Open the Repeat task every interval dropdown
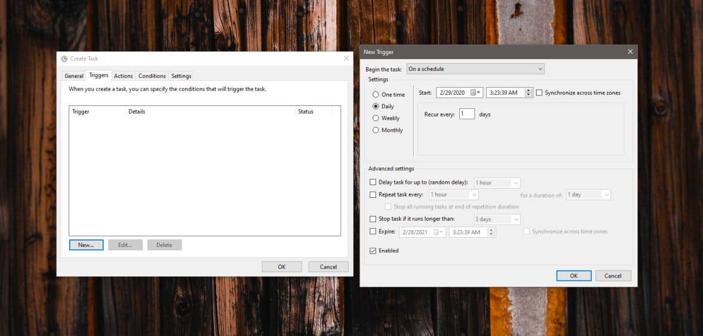Image resolution: width=703 pixels, height=336 pixels. tap(453, 194)
